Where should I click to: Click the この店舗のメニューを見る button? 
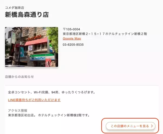(x=130, y=126)
